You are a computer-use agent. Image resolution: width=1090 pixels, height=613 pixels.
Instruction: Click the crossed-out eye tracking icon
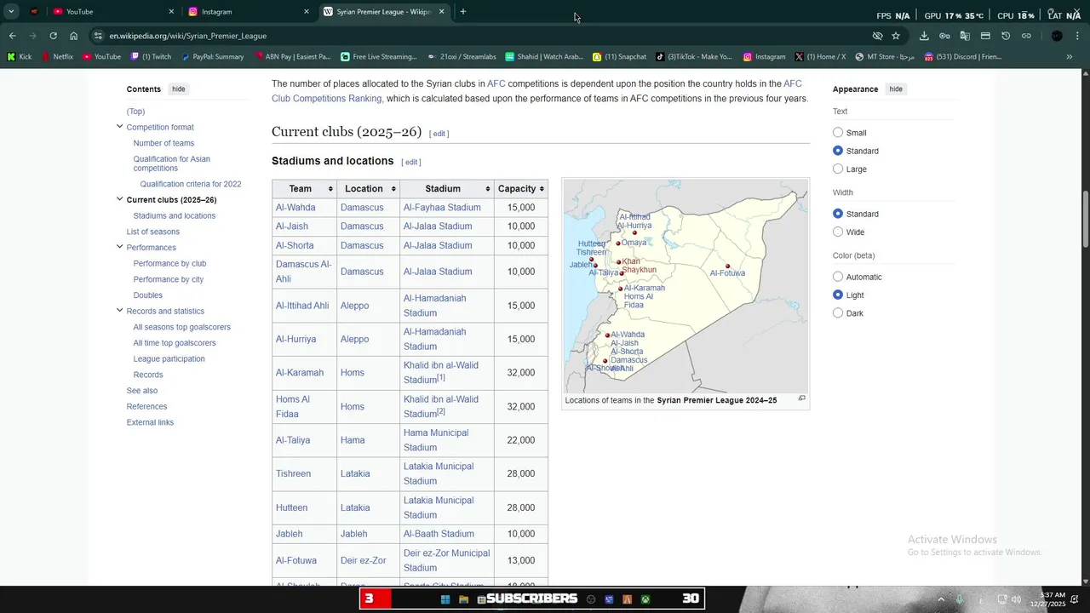pyautogui.click(x=877, y=36)
